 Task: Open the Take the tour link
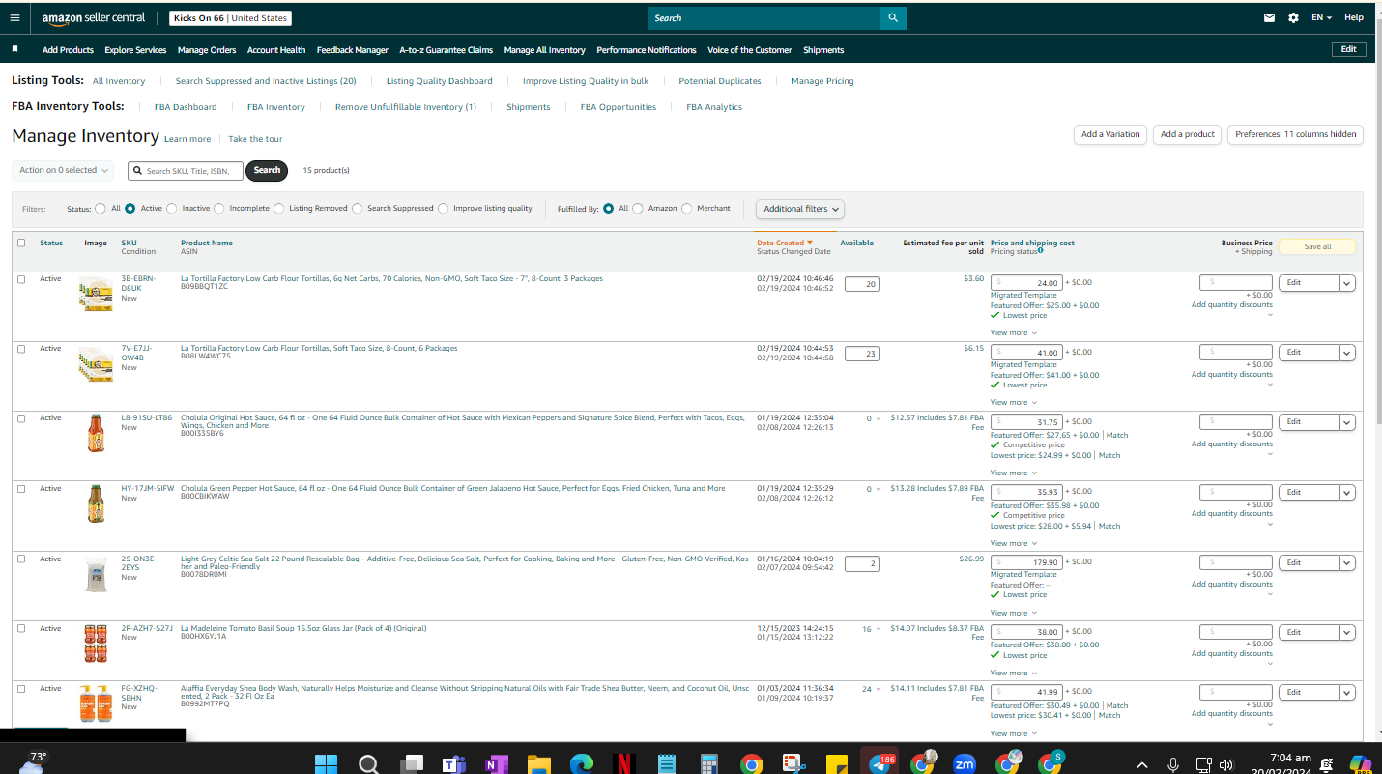coord(255,139)
